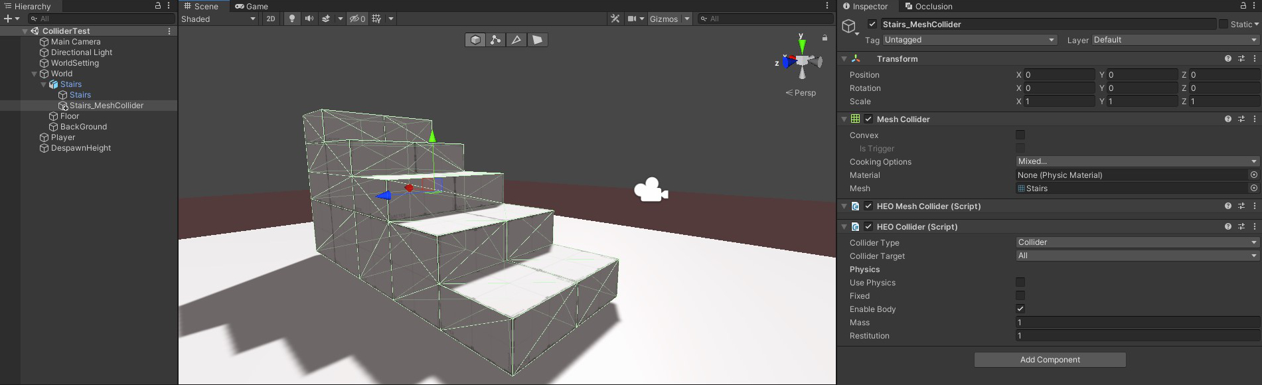Open Inspector panel options menu

(x=1255, y=5)
